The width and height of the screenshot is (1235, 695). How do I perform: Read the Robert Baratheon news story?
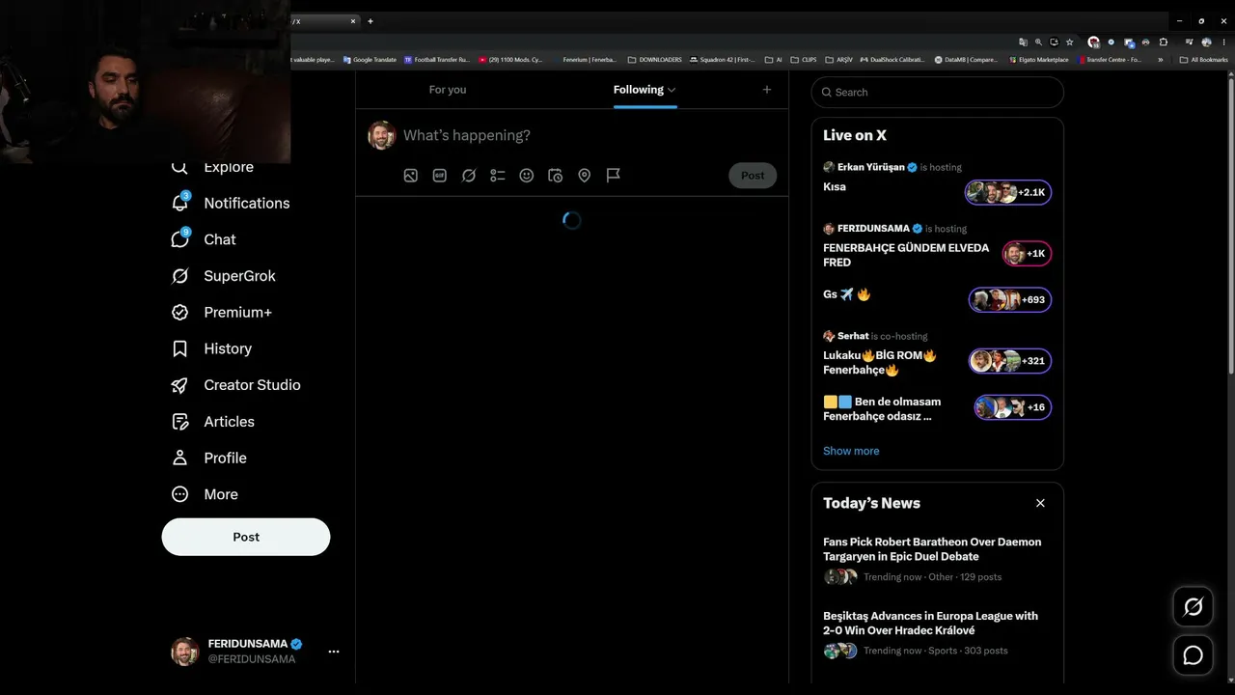[932, 549]
